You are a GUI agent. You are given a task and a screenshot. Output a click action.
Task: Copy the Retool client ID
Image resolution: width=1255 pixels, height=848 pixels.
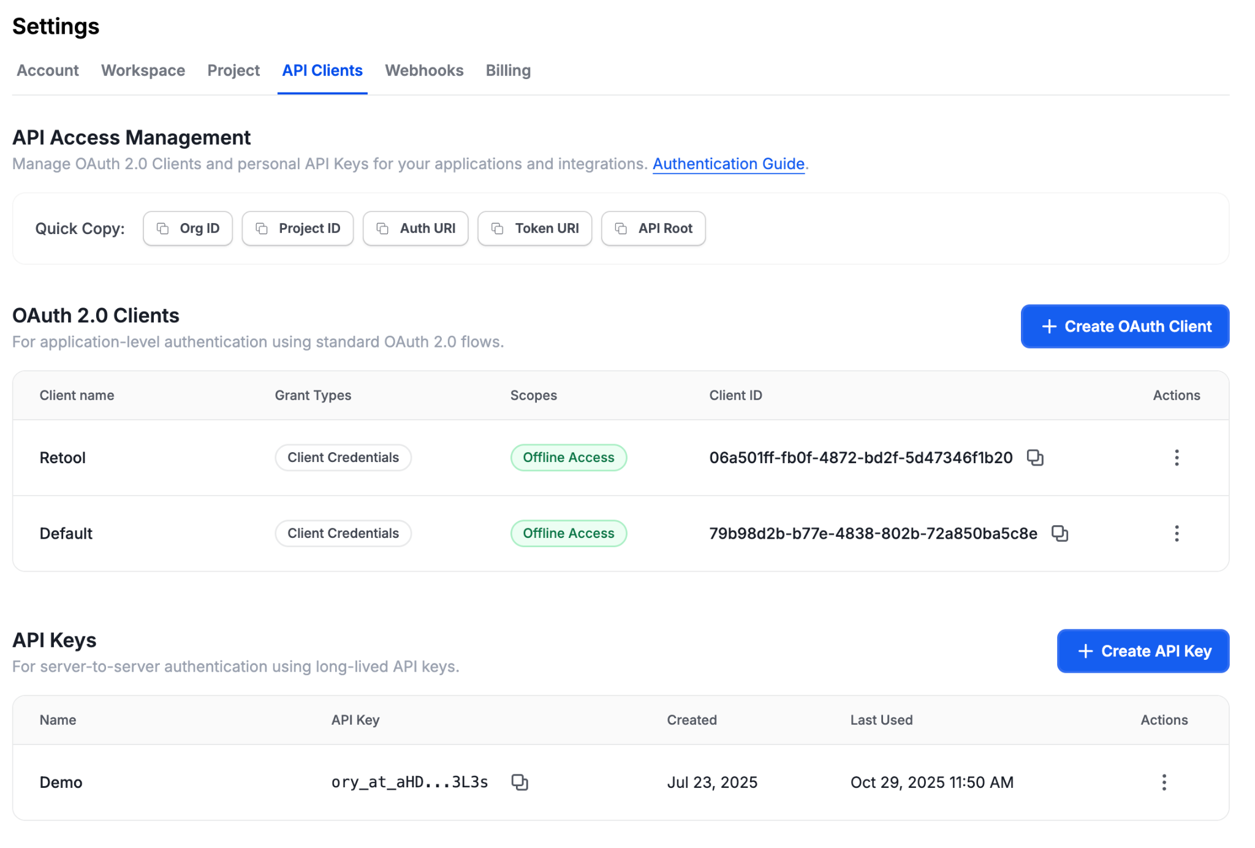click(x=1034, y=458)
